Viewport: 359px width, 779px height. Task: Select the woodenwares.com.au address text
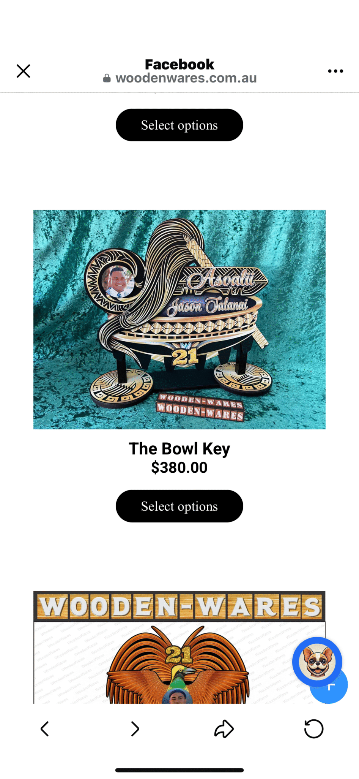[x=186, y=78]
